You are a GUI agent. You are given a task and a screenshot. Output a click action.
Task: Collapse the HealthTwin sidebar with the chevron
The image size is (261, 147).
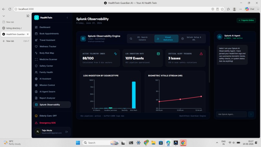pos(67,18)
